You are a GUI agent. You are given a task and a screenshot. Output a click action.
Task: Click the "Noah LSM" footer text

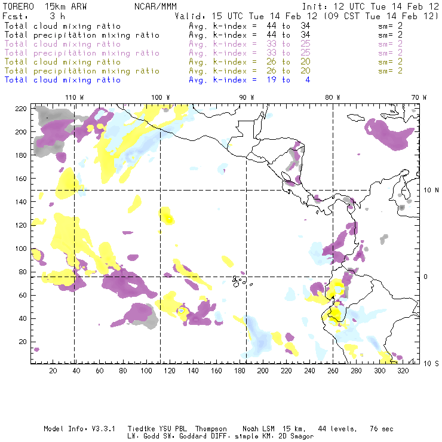coord(259,429)
